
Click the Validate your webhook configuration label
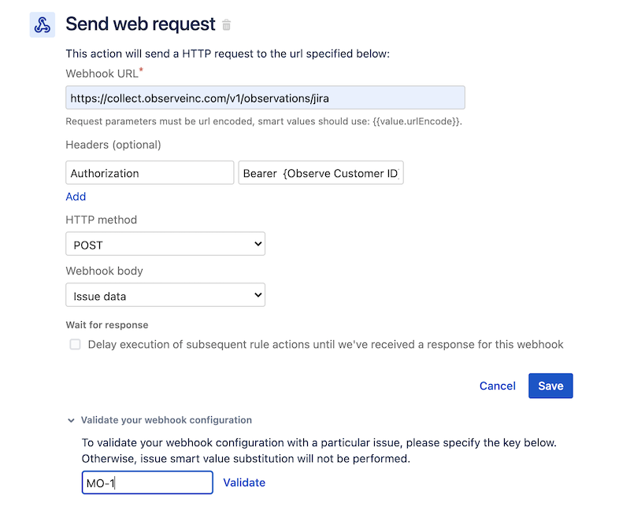[x=166, y=420]
